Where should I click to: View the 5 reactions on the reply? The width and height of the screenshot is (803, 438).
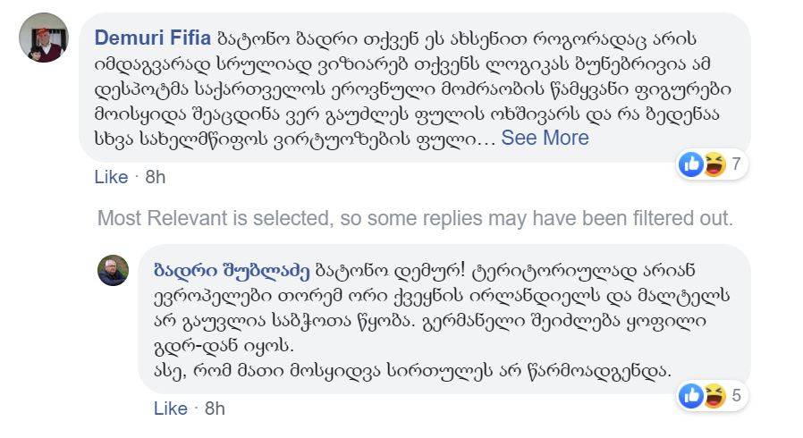point(736,396)
